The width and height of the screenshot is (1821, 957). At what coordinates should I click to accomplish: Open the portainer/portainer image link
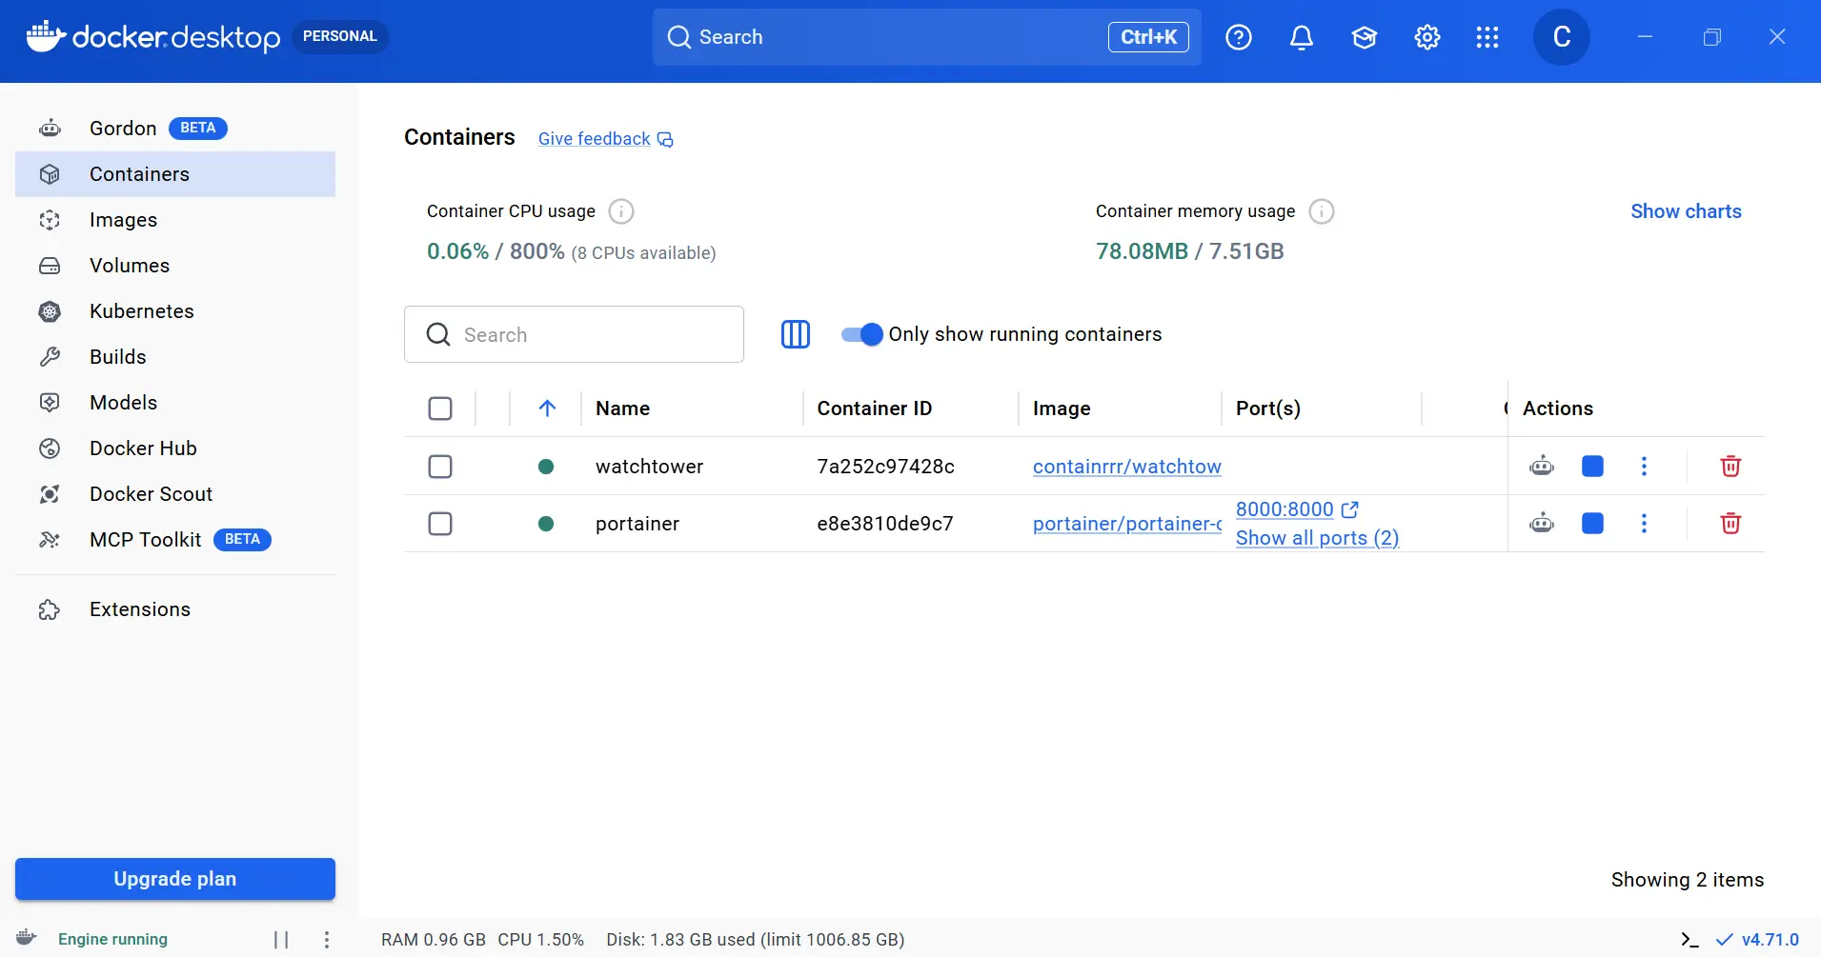(1127, 524)
